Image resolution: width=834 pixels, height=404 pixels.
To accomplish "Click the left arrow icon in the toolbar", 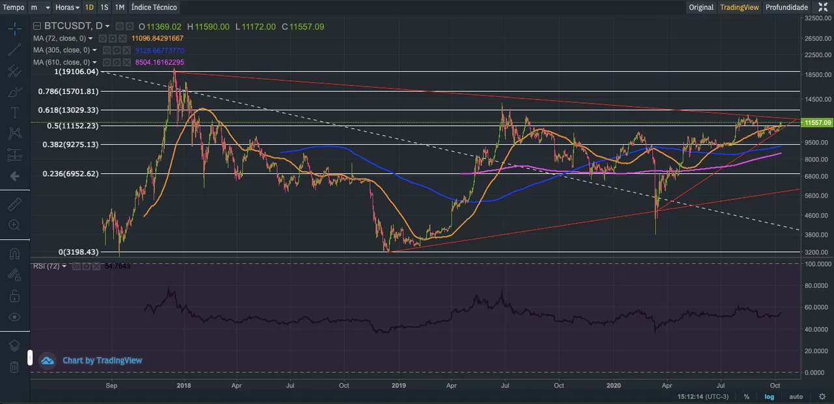I will click(x=14, y=176).
